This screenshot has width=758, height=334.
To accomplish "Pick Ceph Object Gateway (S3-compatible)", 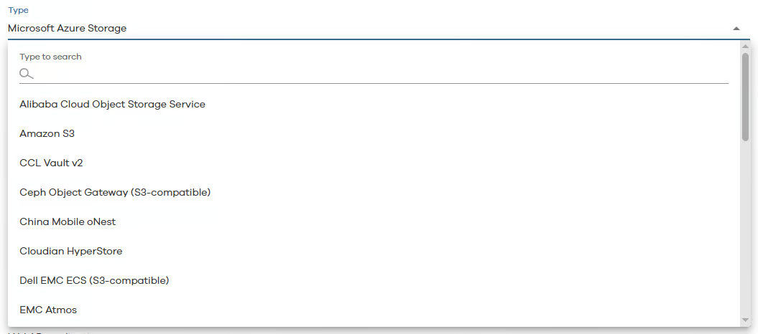I will click(x=115, y=193).
